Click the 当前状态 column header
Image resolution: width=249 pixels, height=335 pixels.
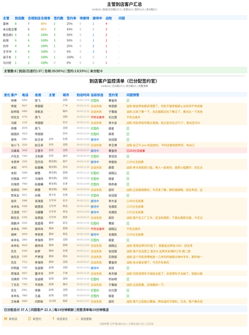pos(97,95)
